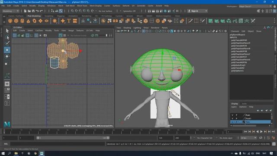Image resolution: width=277 pixels, height=156 pixels.
Task: Click the crossed-scissors UV cut shelf icon
Action: tap(253, 21)
